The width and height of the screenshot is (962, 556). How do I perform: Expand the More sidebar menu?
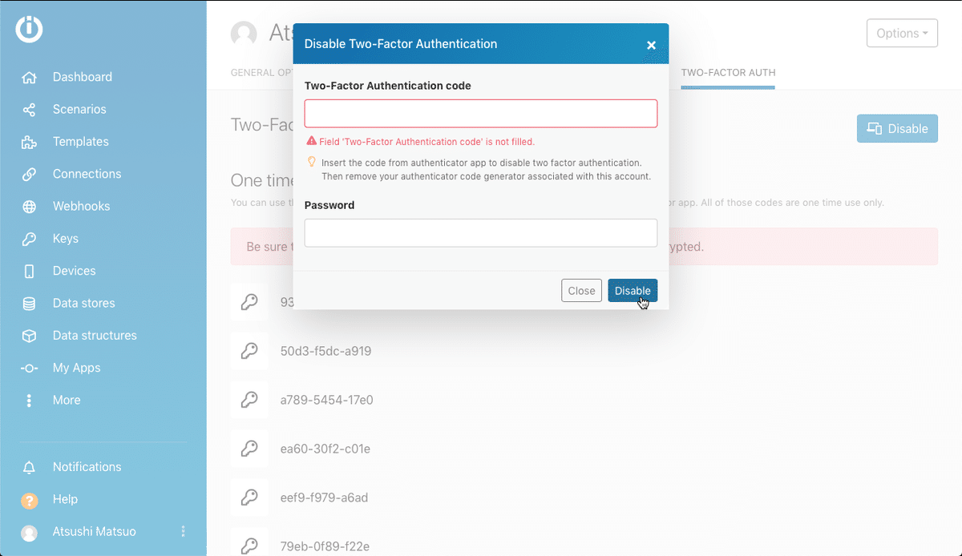66,401
